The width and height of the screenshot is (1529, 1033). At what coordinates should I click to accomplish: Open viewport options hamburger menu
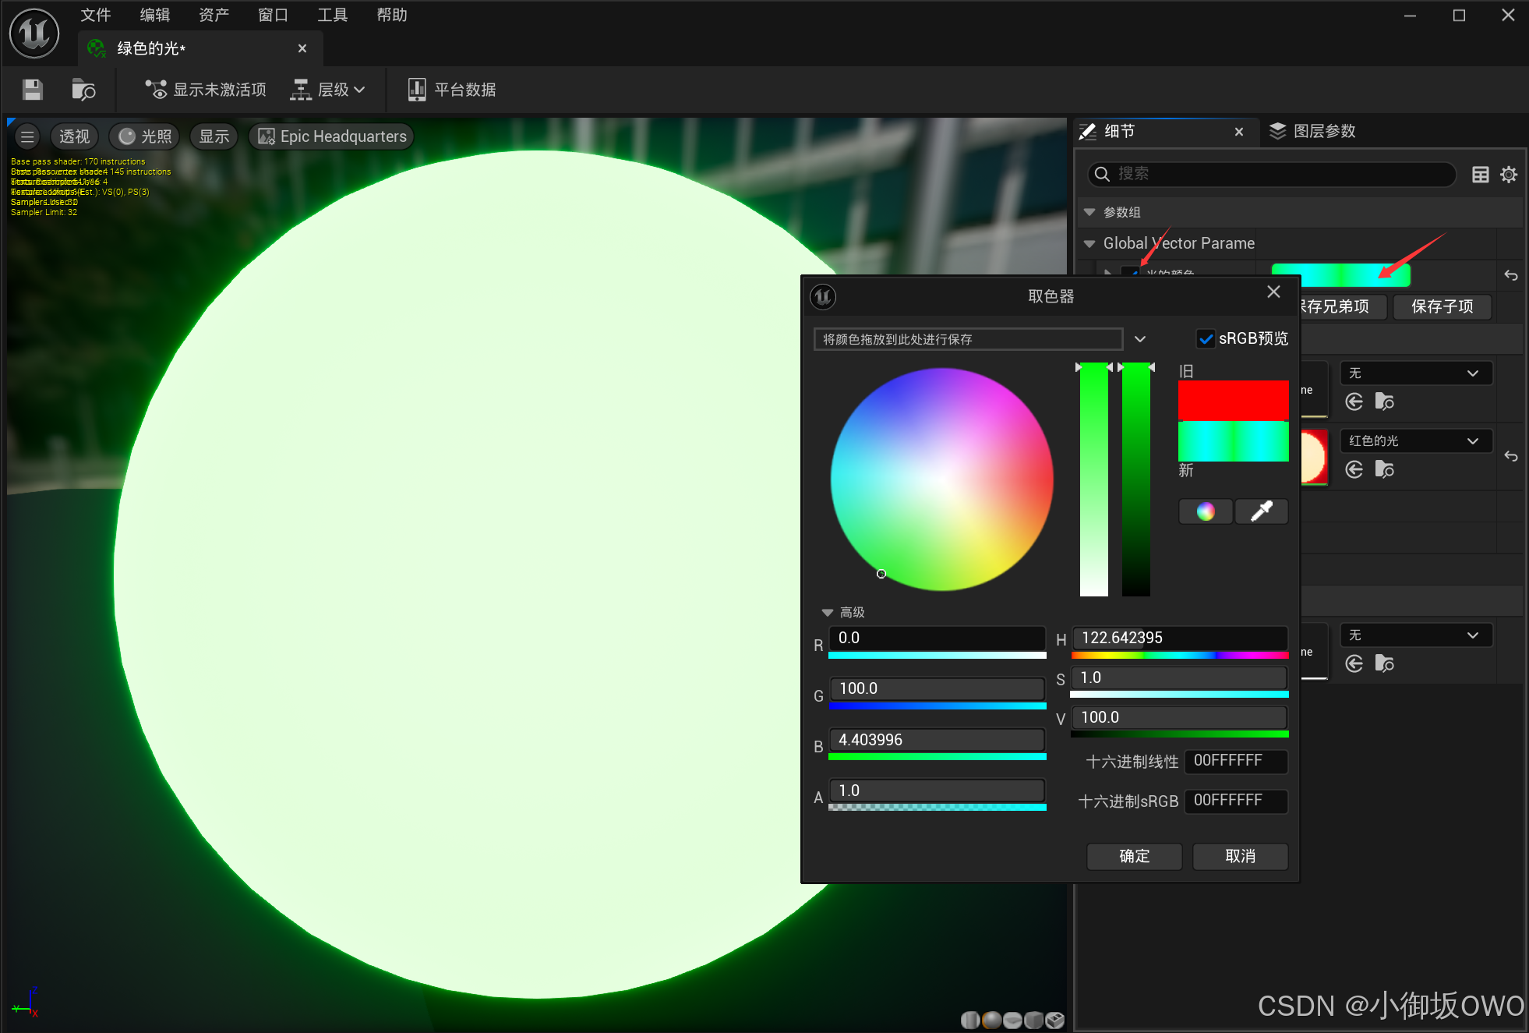[27, 136]
